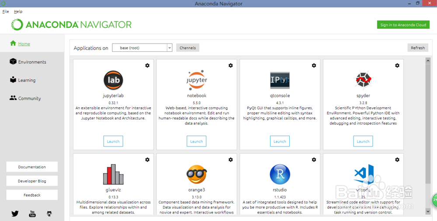Open the Documentation link
Image resolution: width=437 pixels, height=221 pixels.
pyautogui.click(x=32, y=167)
